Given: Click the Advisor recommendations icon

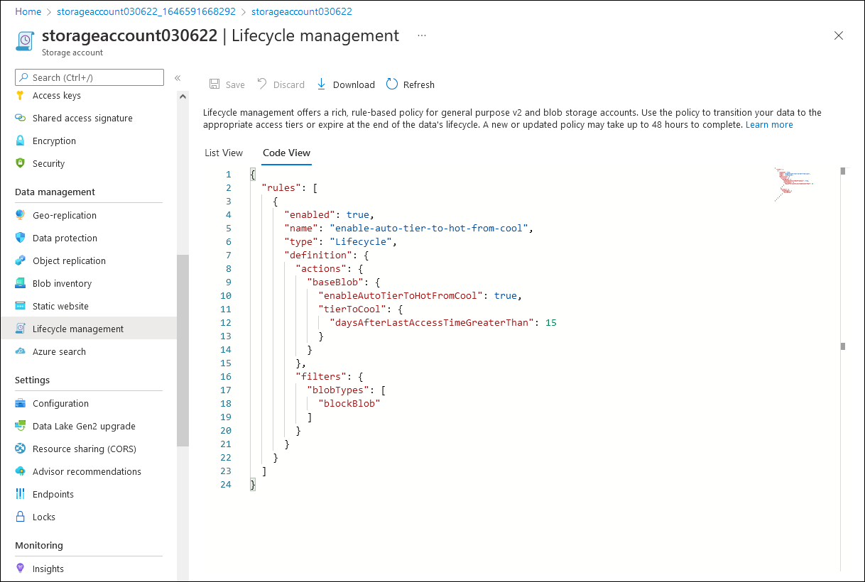Looking at the screenshot, I should (20, 472).
